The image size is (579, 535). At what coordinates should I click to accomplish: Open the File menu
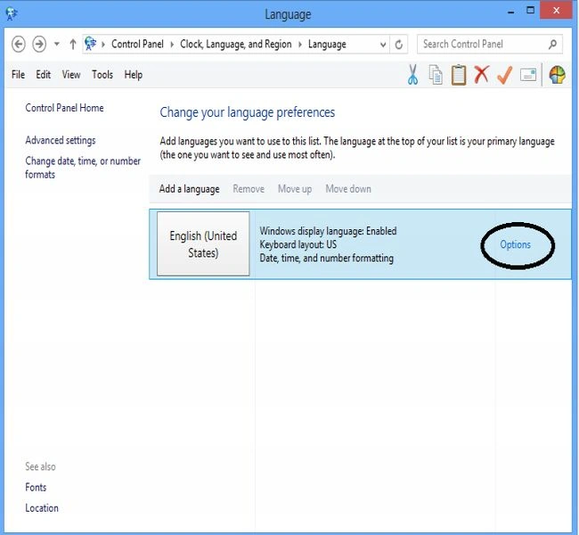point(18,75)
